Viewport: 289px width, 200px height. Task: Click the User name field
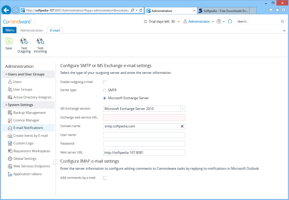click(144, 135)
